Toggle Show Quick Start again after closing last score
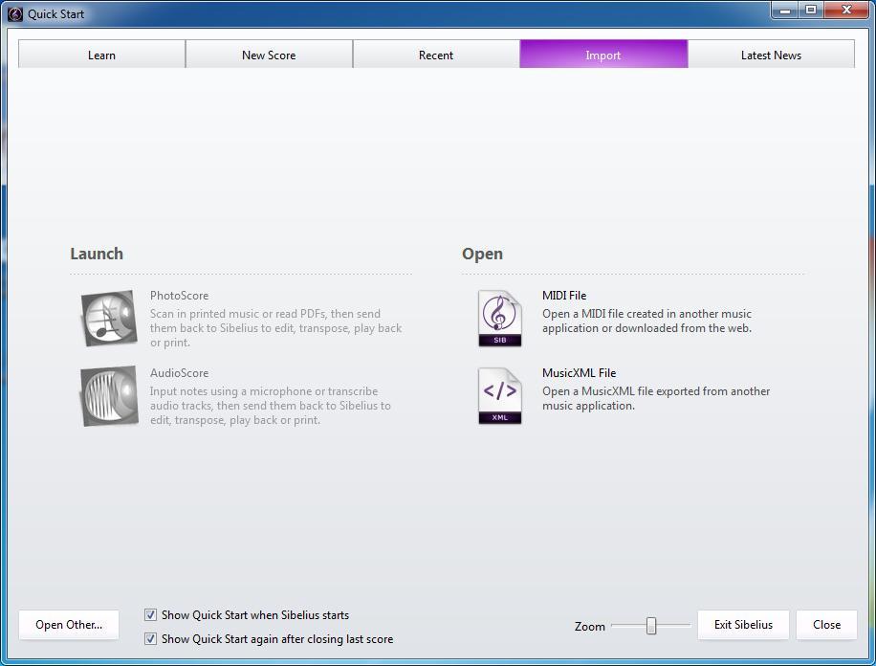Image resolution: width=876 pixels, height=666 pixels. coord(150,638)
